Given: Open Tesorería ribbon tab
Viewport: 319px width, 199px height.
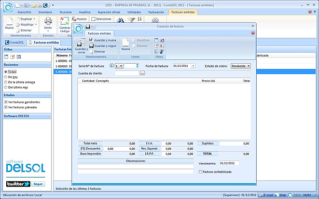Looking at the screenshot, I should coord(65,12).
